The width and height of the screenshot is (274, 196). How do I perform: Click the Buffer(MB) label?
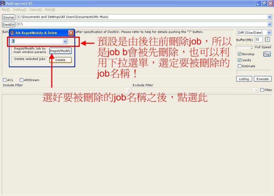pos(245,40)
